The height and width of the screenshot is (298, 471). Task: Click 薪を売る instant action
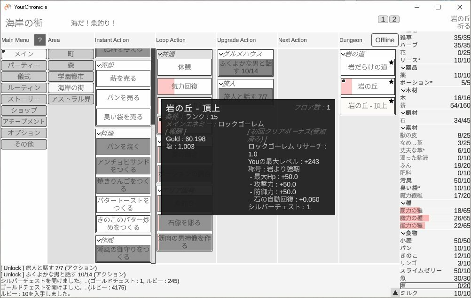point(123,78)
